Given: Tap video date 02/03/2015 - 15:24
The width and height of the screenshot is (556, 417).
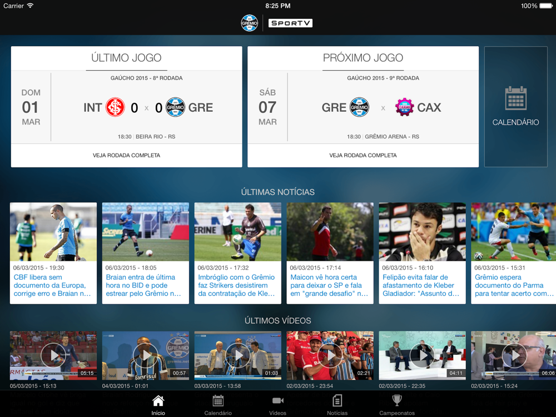Looking at the screenshot, I should [494, 386].
